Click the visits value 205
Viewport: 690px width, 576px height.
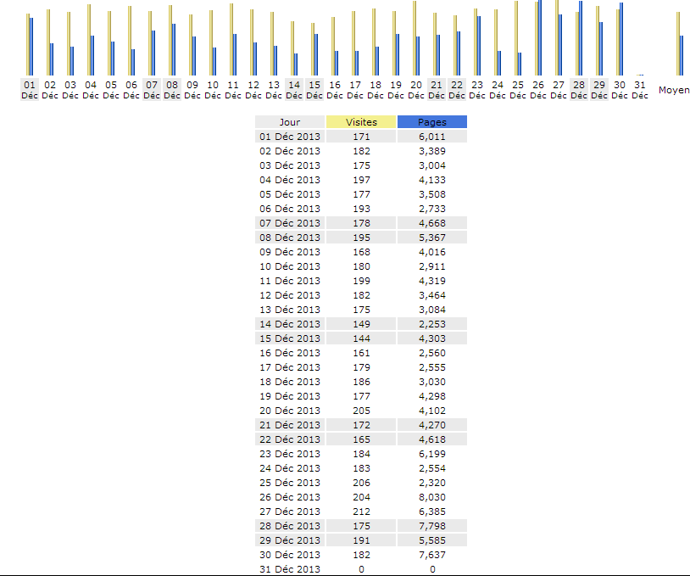point(361,411)
